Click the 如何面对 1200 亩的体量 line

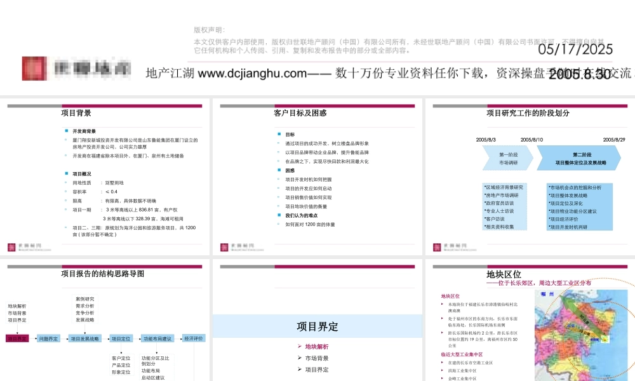310,224
